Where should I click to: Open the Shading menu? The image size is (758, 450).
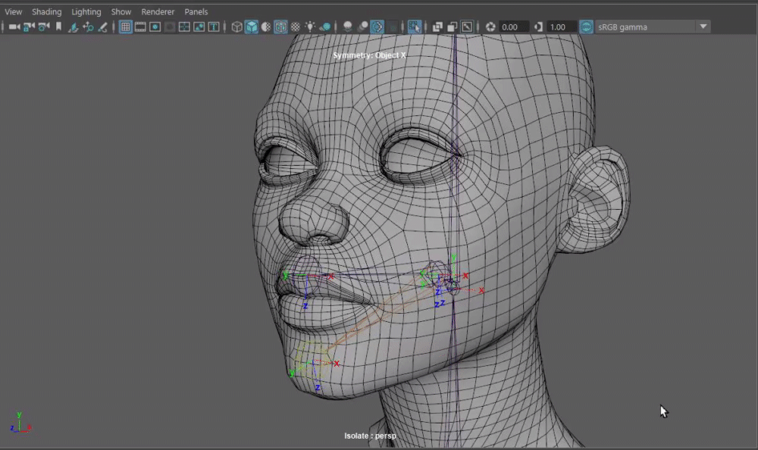(x=46, y=11)
